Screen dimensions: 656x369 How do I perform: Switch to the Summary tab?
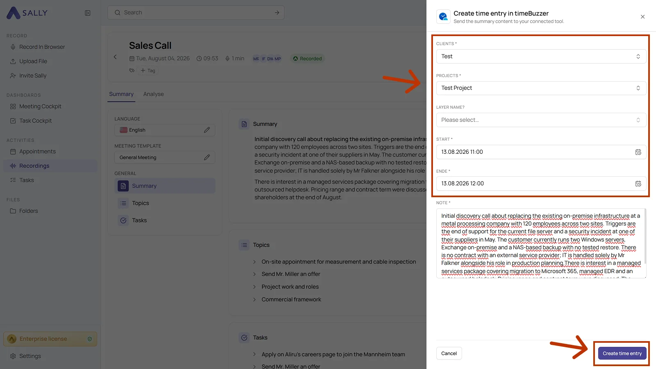click(121, 94)
